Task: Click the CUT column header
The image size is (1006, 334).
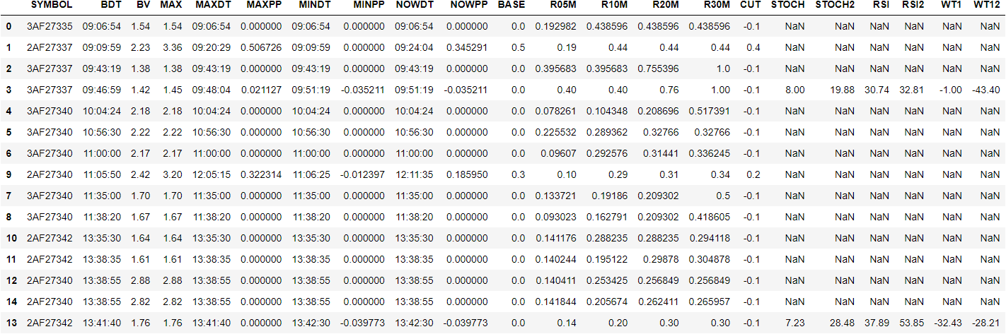Action: (751, 5)
